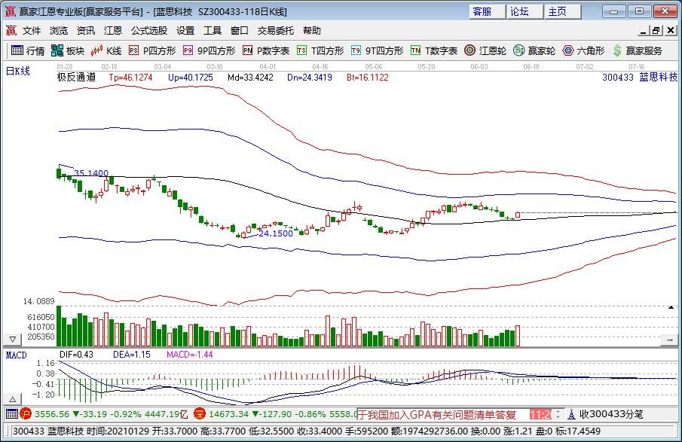Screen dimensions: 682x442
Task: Click the Dn=24.3419 value
Action: pos(310,78)
